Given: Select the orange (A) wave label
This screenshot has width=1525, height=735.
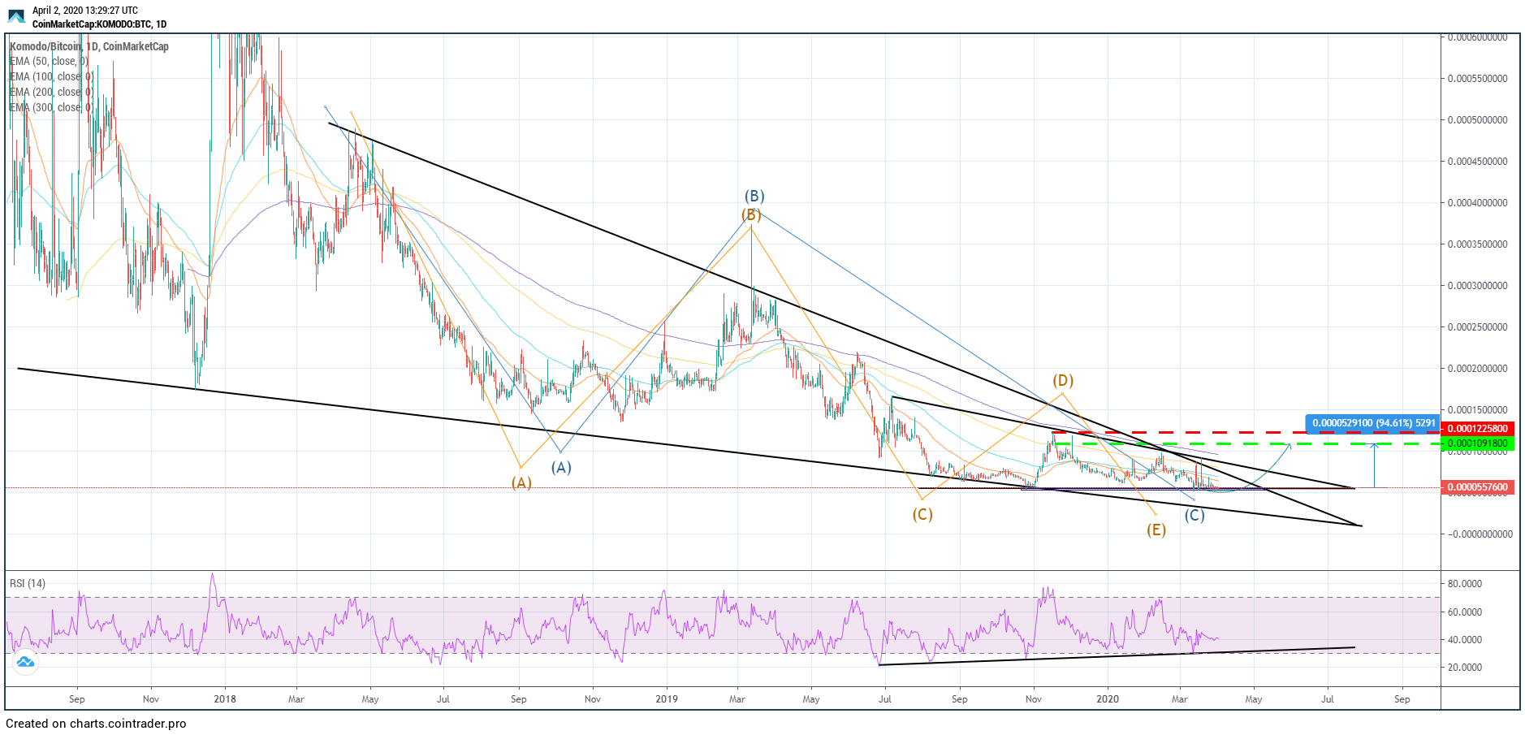Looking at the screenshot, I should tap(521, 482).
